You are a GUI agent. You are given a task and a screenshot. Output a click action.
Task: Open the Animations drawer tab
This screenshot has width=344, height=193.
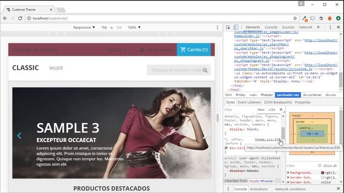pyautogui.click(x=259, y=189)
